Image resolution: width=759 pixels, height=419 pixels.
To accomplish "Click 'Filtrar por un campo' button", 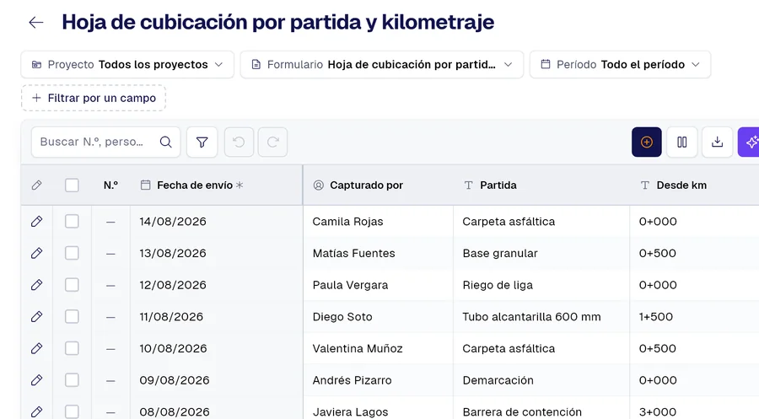I will [94, 99].
